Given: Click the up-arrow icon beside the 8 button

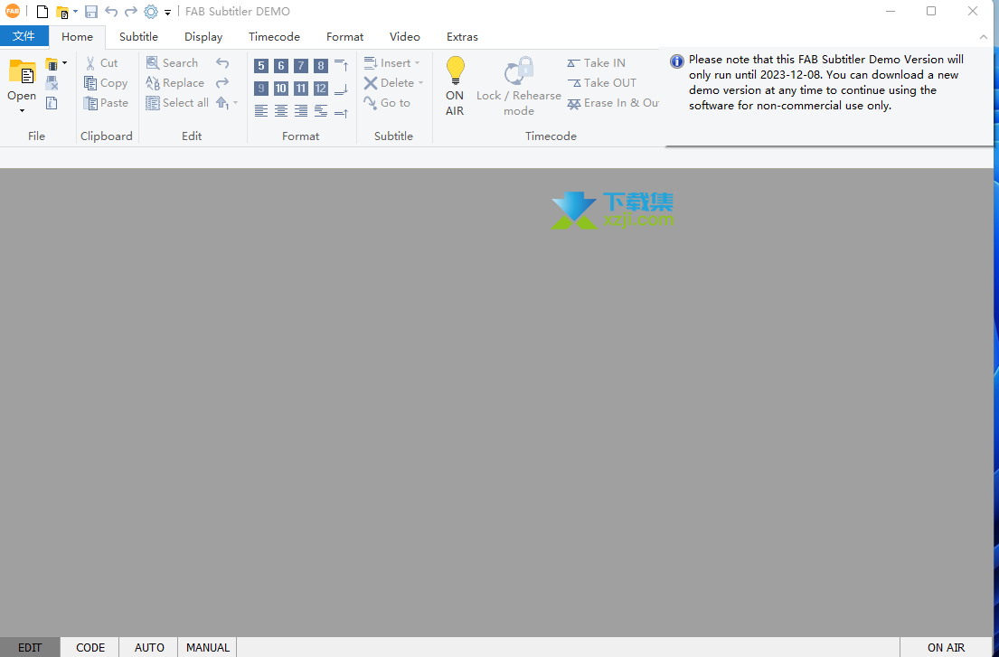Looking at the screenshot, I should point(342,66).
